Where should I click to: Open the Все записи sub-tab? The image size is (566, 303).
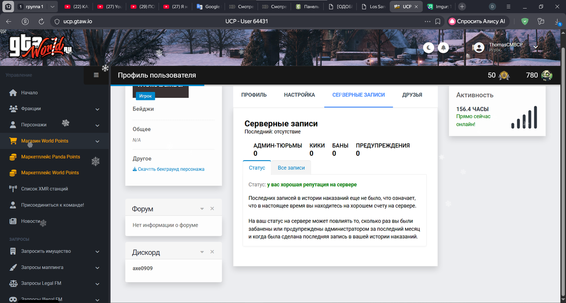click(291, 168)
